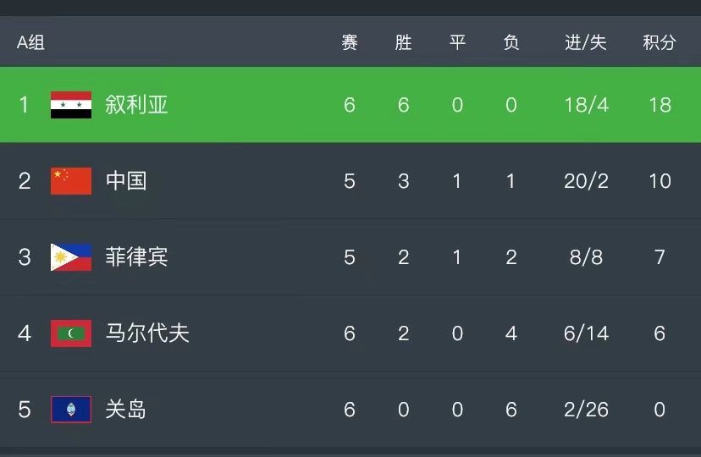Sort by the 积分 column header
The height and width of the screenshot is (457, 701).
click(x=660, y=42)
